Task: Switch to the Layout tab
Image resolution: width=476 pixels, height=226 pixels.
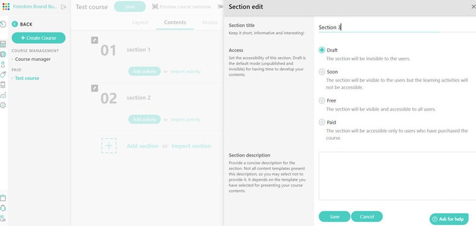Action: (x=140, y=22)
